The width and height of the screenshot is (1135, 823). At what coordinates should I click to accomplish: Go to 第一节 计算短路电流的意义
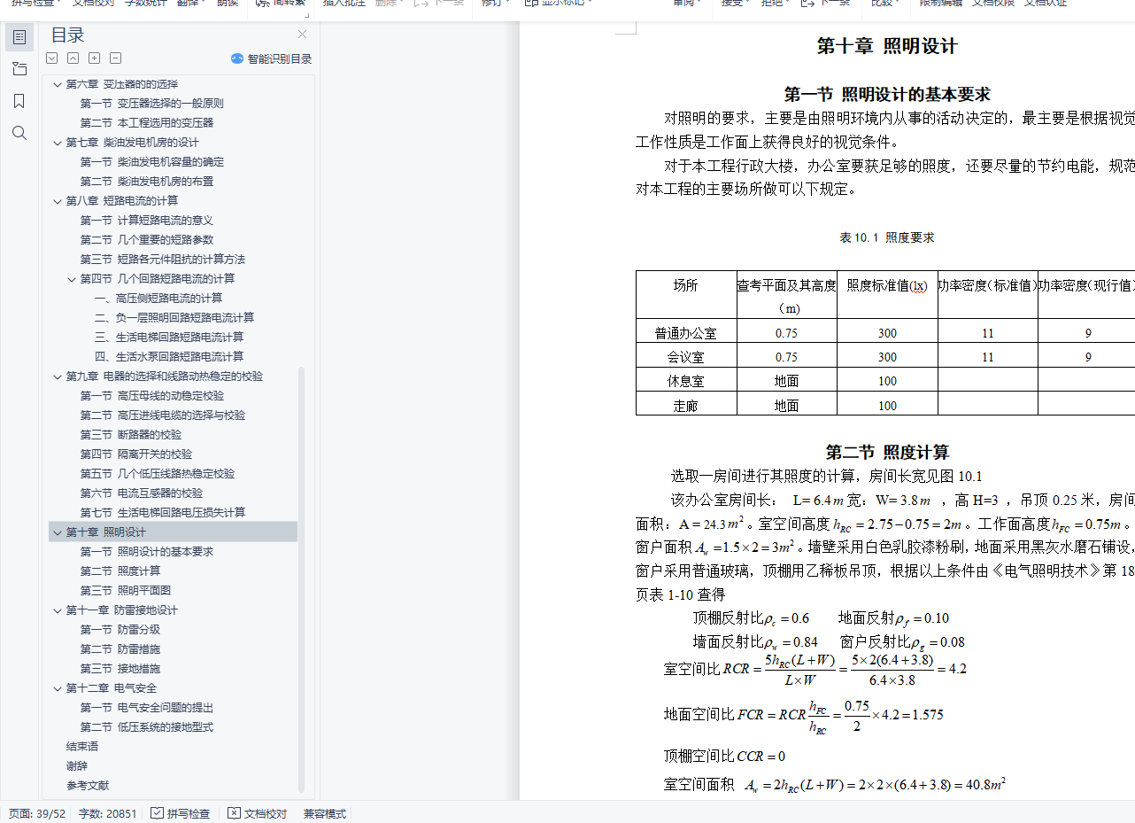pos(147,221)
